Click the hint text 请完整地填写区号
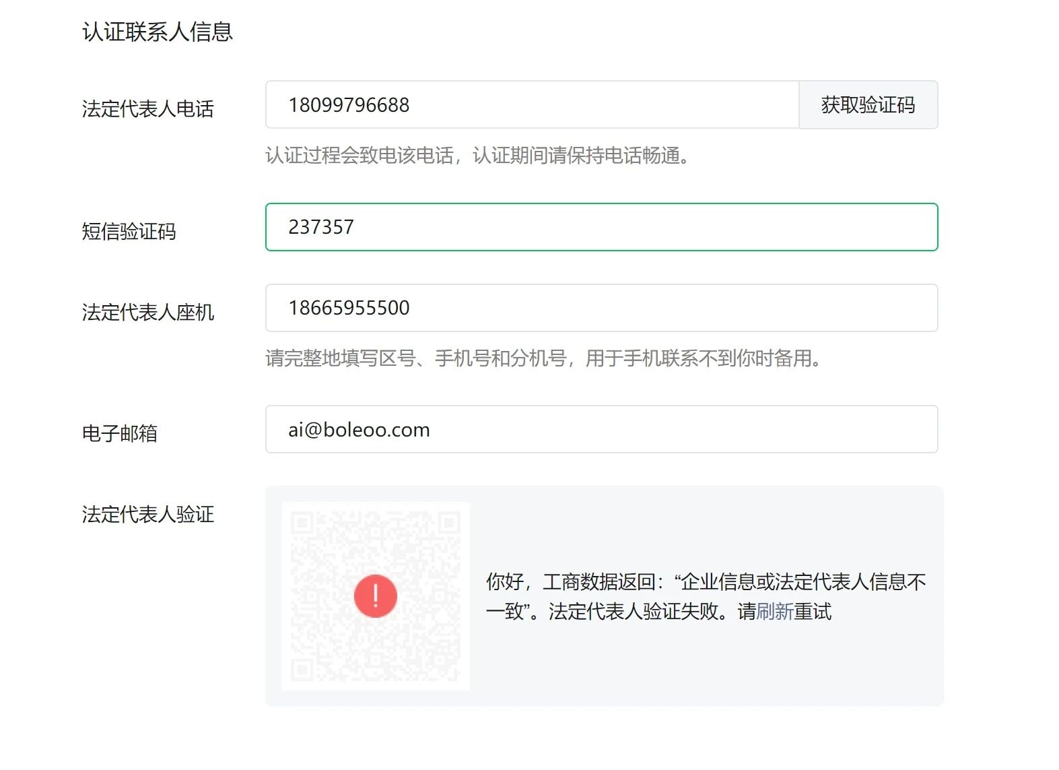The width and height of the screenshot is (1059, 770). click(x=341, y=358)
